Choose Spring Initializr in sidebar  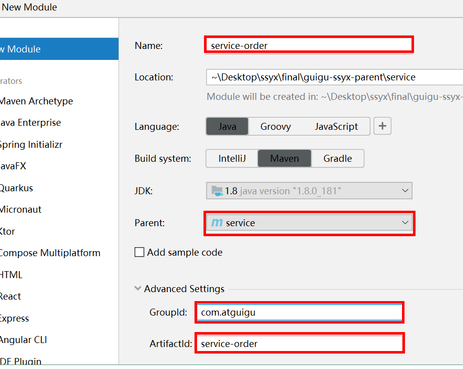[x=31, y=144]
